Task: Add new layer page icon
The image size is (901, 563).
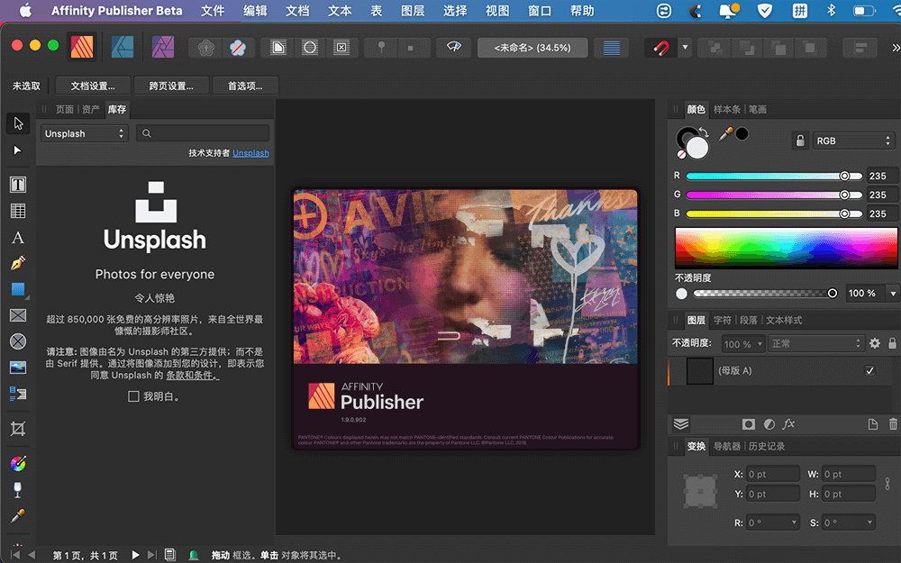Action: click(873, 424)
